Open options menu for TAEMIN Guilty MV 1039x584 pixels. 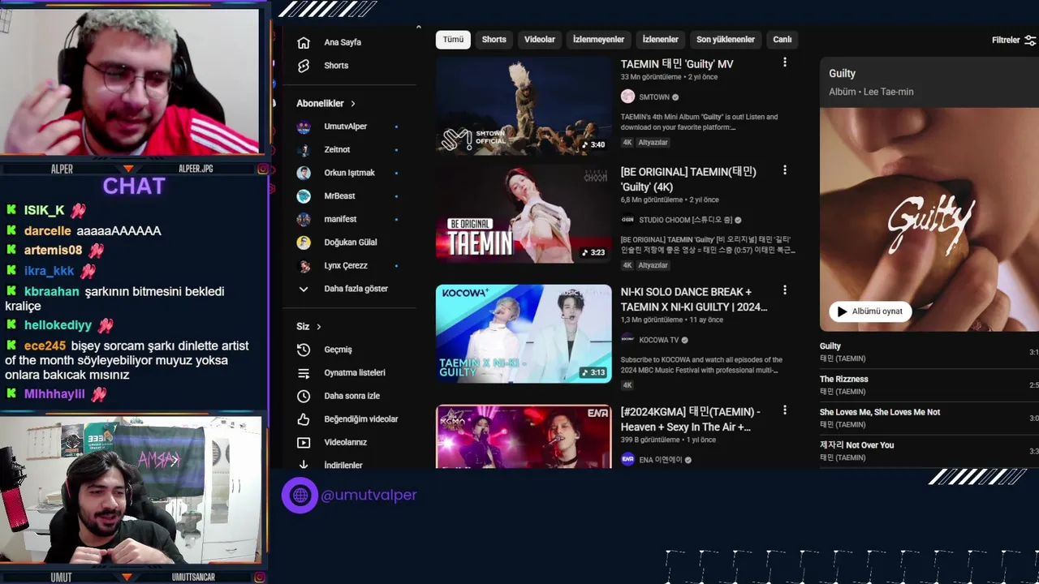click(784, 62)
